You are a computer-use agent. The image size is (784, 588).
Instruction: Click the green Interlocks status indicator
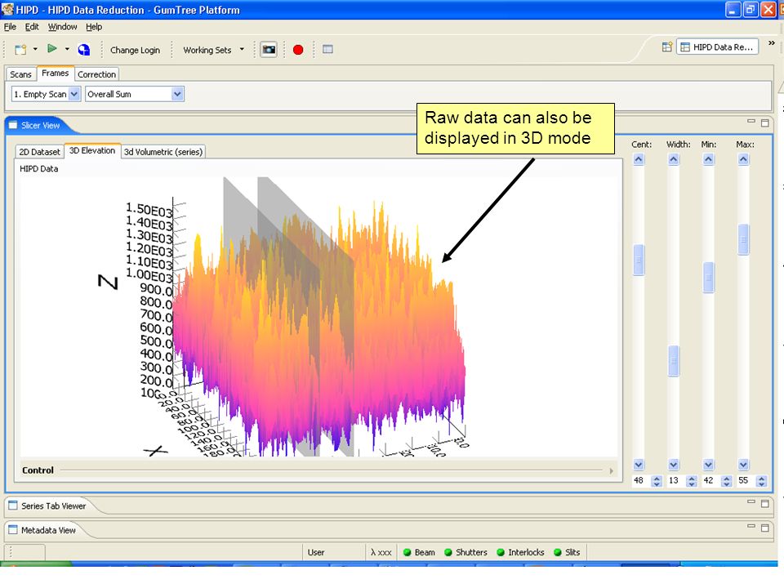[x=501, y=553]
